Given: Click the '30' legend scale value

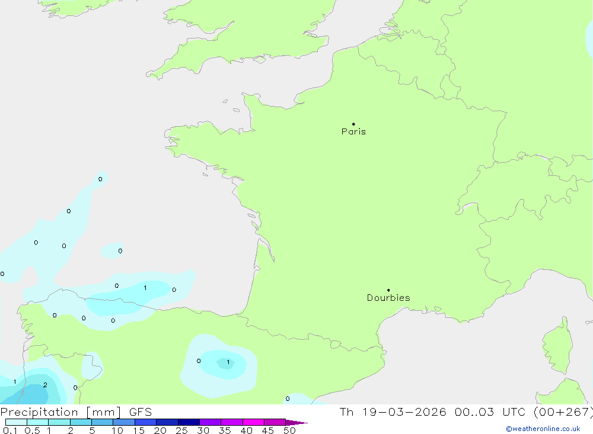Looking at the screenshot, I should click(x=203, y=430).
